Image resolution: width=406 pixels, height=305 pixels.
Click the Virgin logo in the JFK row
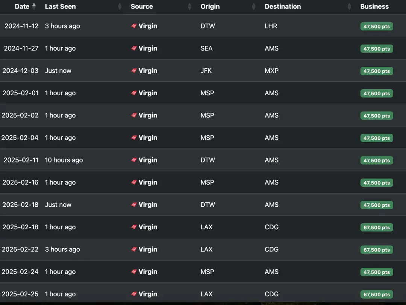[134, 71]
